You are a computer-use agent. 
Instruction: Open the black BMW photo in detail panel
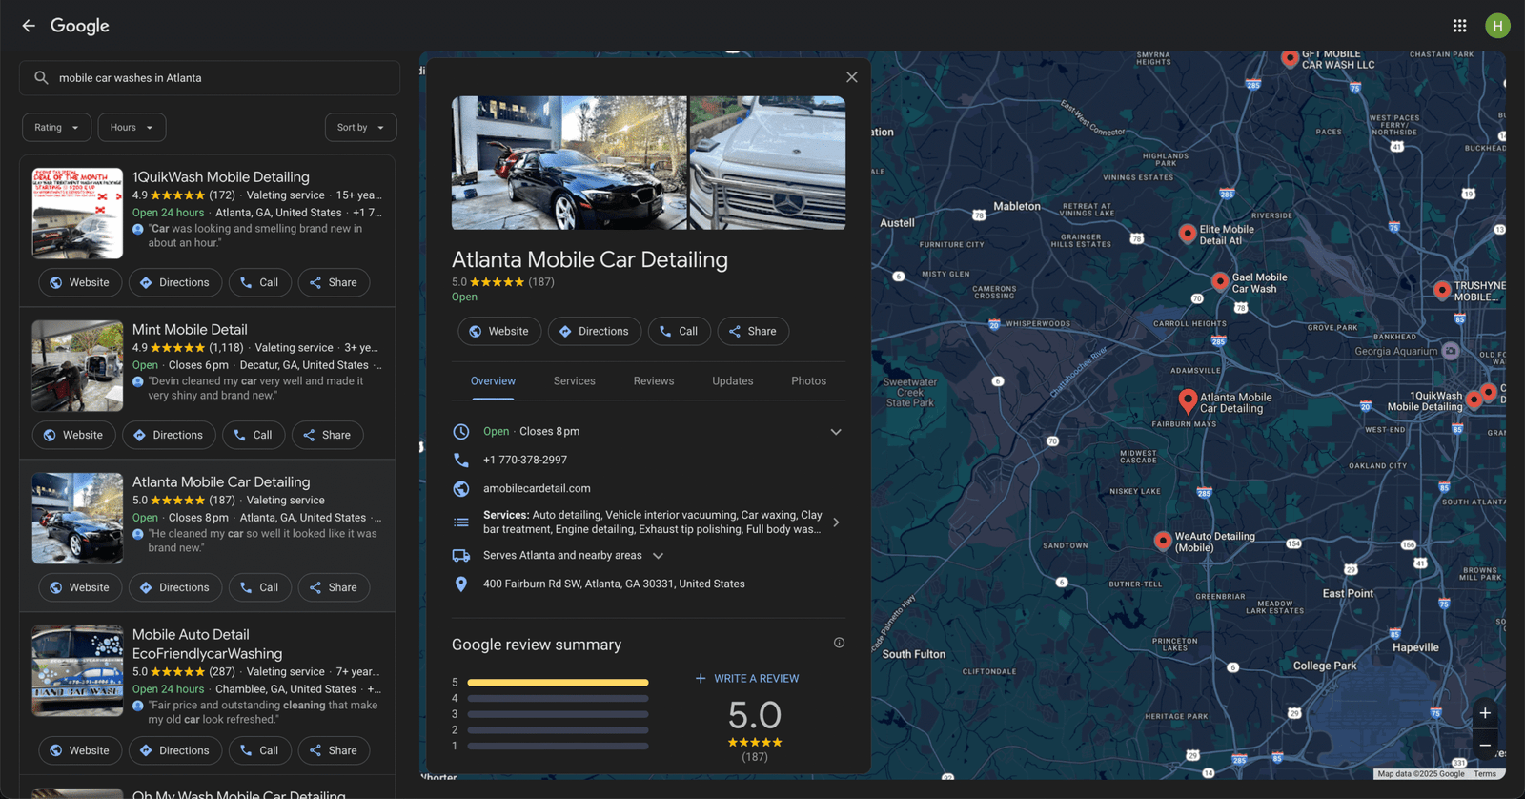[x=569, y=163]
